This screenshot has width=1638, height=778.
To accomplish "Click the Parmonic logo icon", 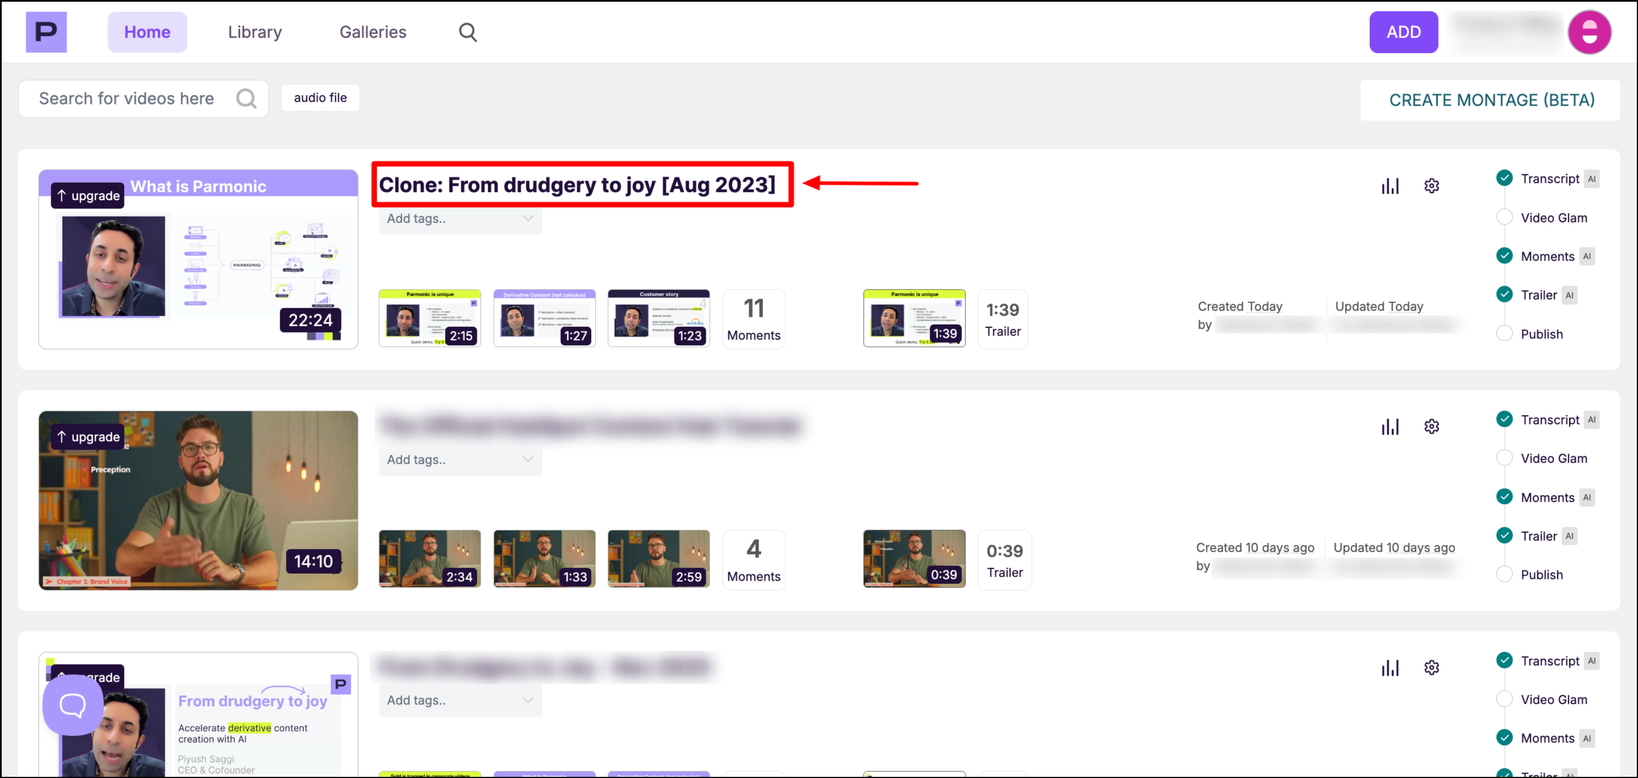I will click(46, 32).
